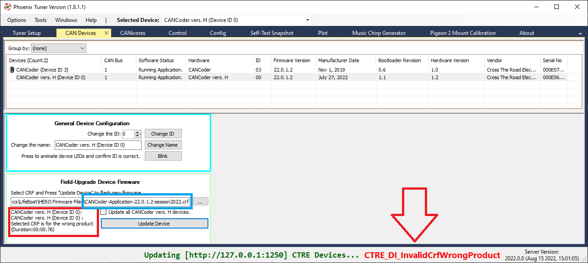Open the Help menu

91,20
